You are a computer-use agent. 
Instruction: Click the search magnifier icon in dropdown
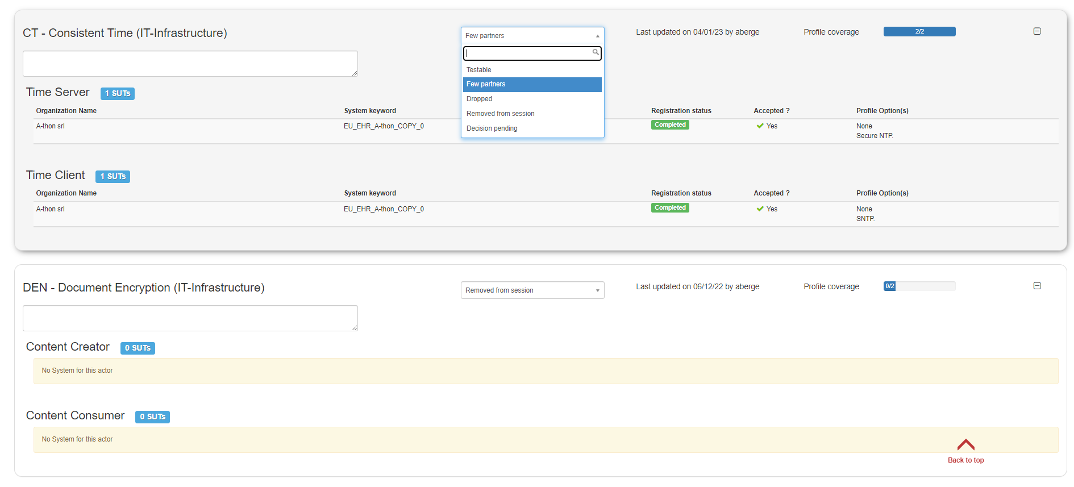pos(595,52)
